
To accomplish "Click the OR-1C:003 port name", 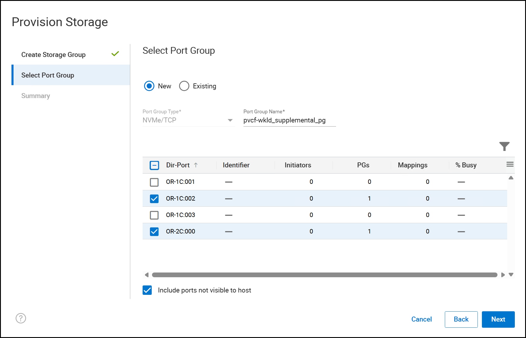I will [x=181, y=215].
